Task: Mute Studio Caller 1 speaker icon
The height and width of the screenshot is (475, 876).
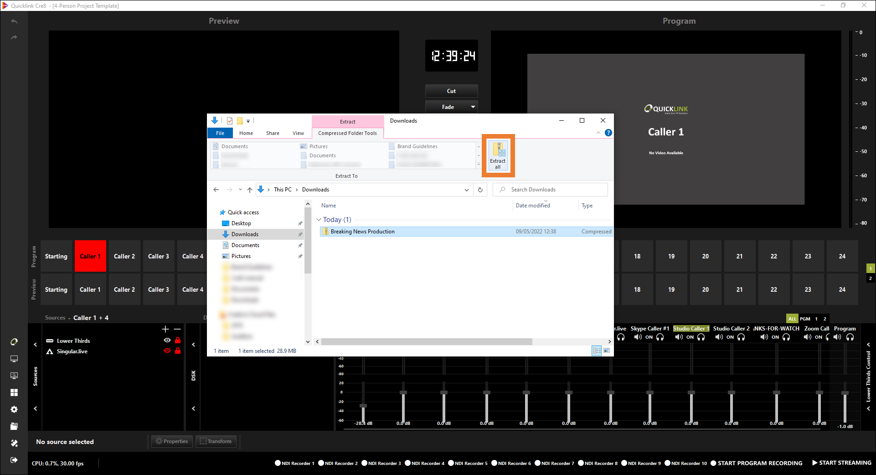Action: pos(679,337)
